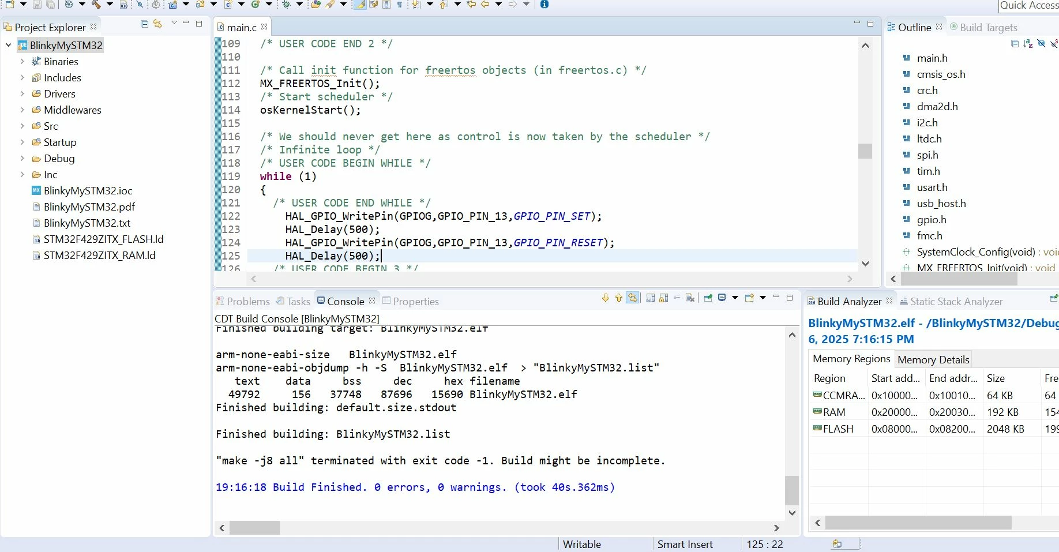Click the Quick Access search field
1059x552 pixels.
pos(1028,6)
